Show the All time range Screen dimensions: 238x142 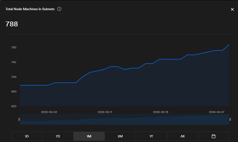point(183,136)
